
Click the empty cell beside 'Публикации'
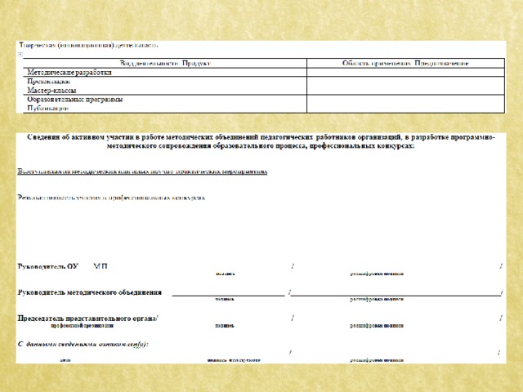coord(405,104)
